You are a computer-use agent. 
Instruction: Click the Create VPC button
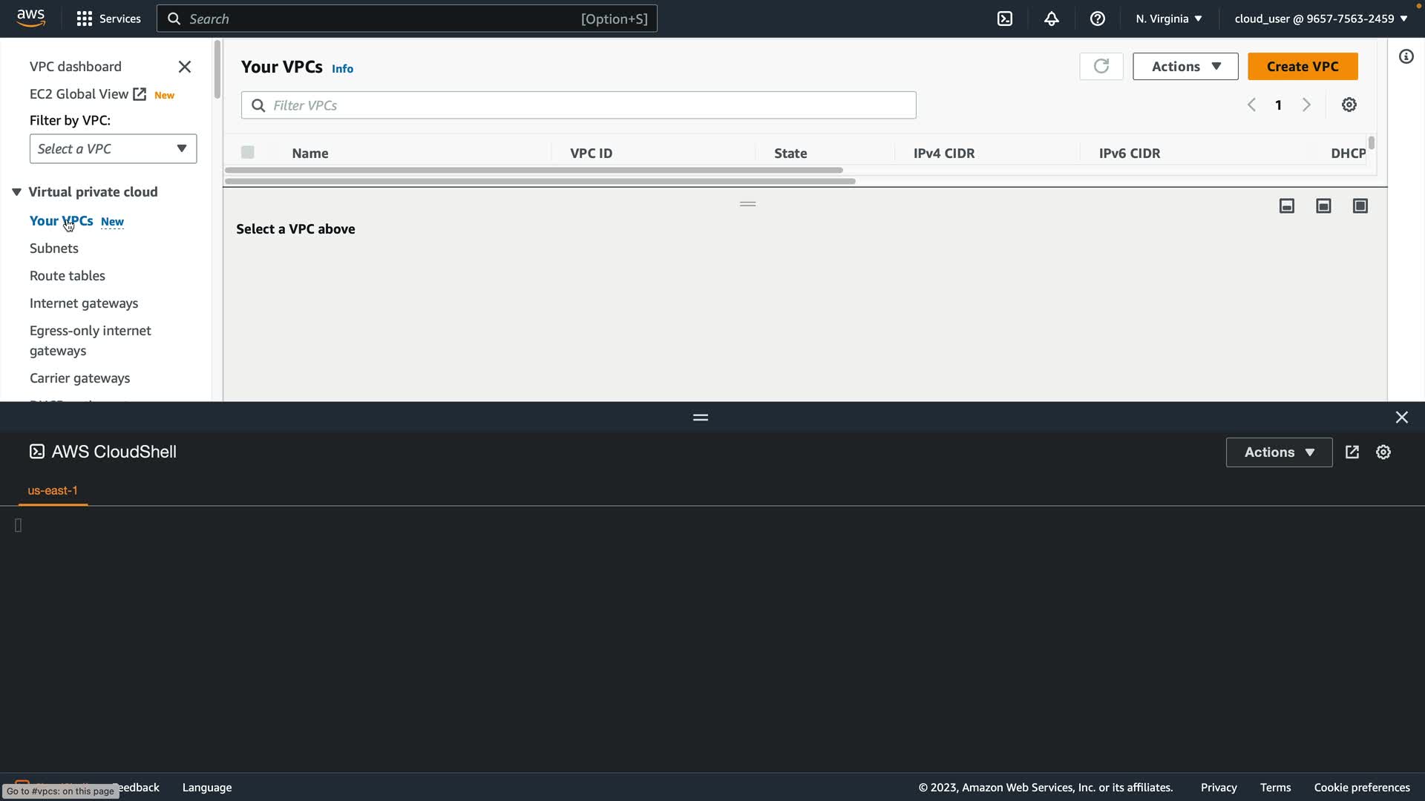click(1302, 66)
